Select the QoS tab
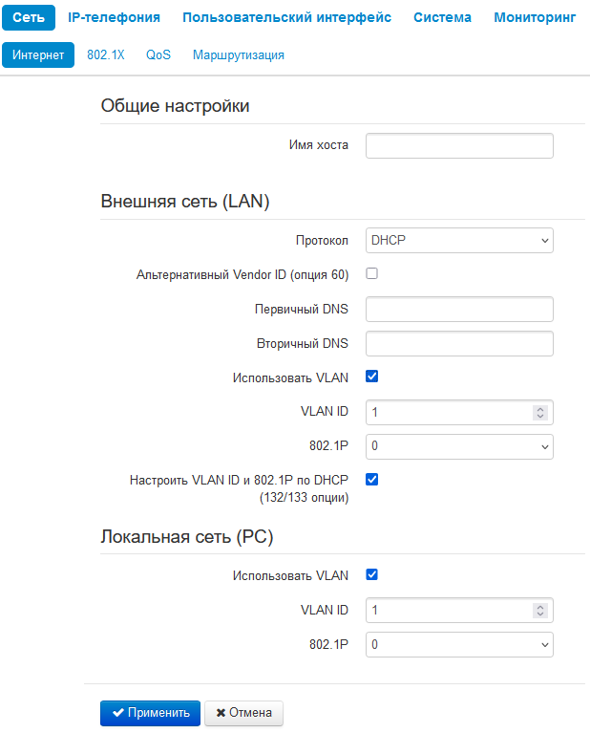Screen dimensions: 590x733 [x=158, y=54]
